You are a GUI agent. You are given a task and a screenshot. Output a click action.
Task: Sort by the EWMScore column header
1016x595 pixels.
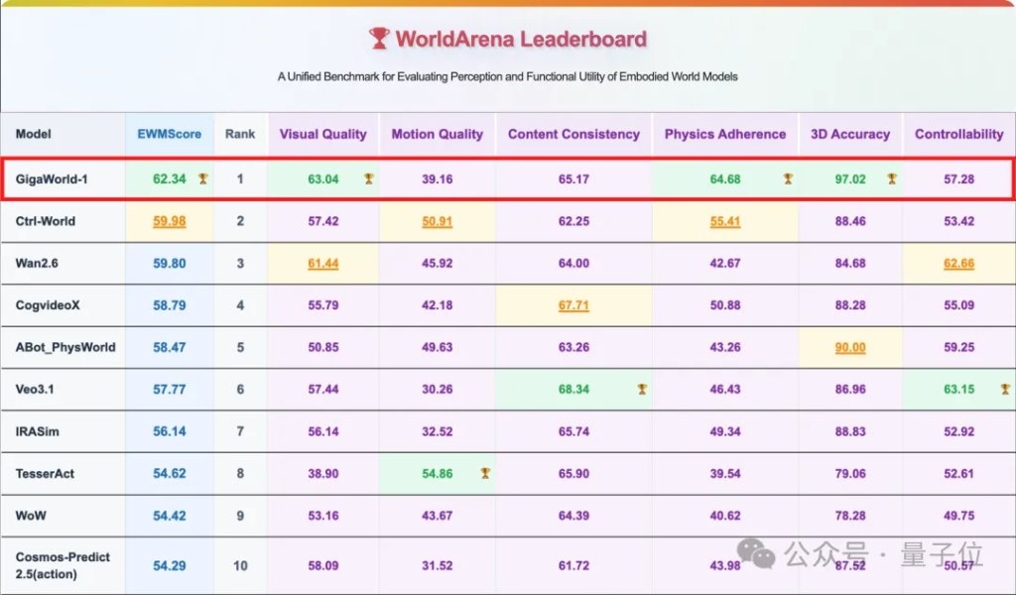pos(169,134)
